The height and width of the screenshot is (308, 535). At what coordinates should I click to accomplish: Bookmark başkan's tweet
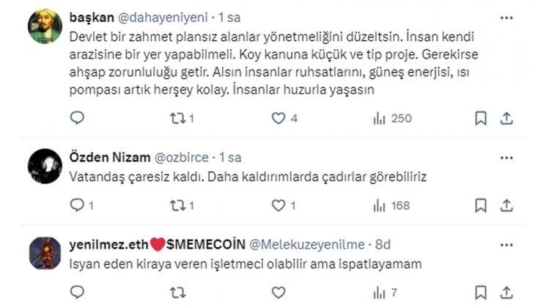(481, 118)
